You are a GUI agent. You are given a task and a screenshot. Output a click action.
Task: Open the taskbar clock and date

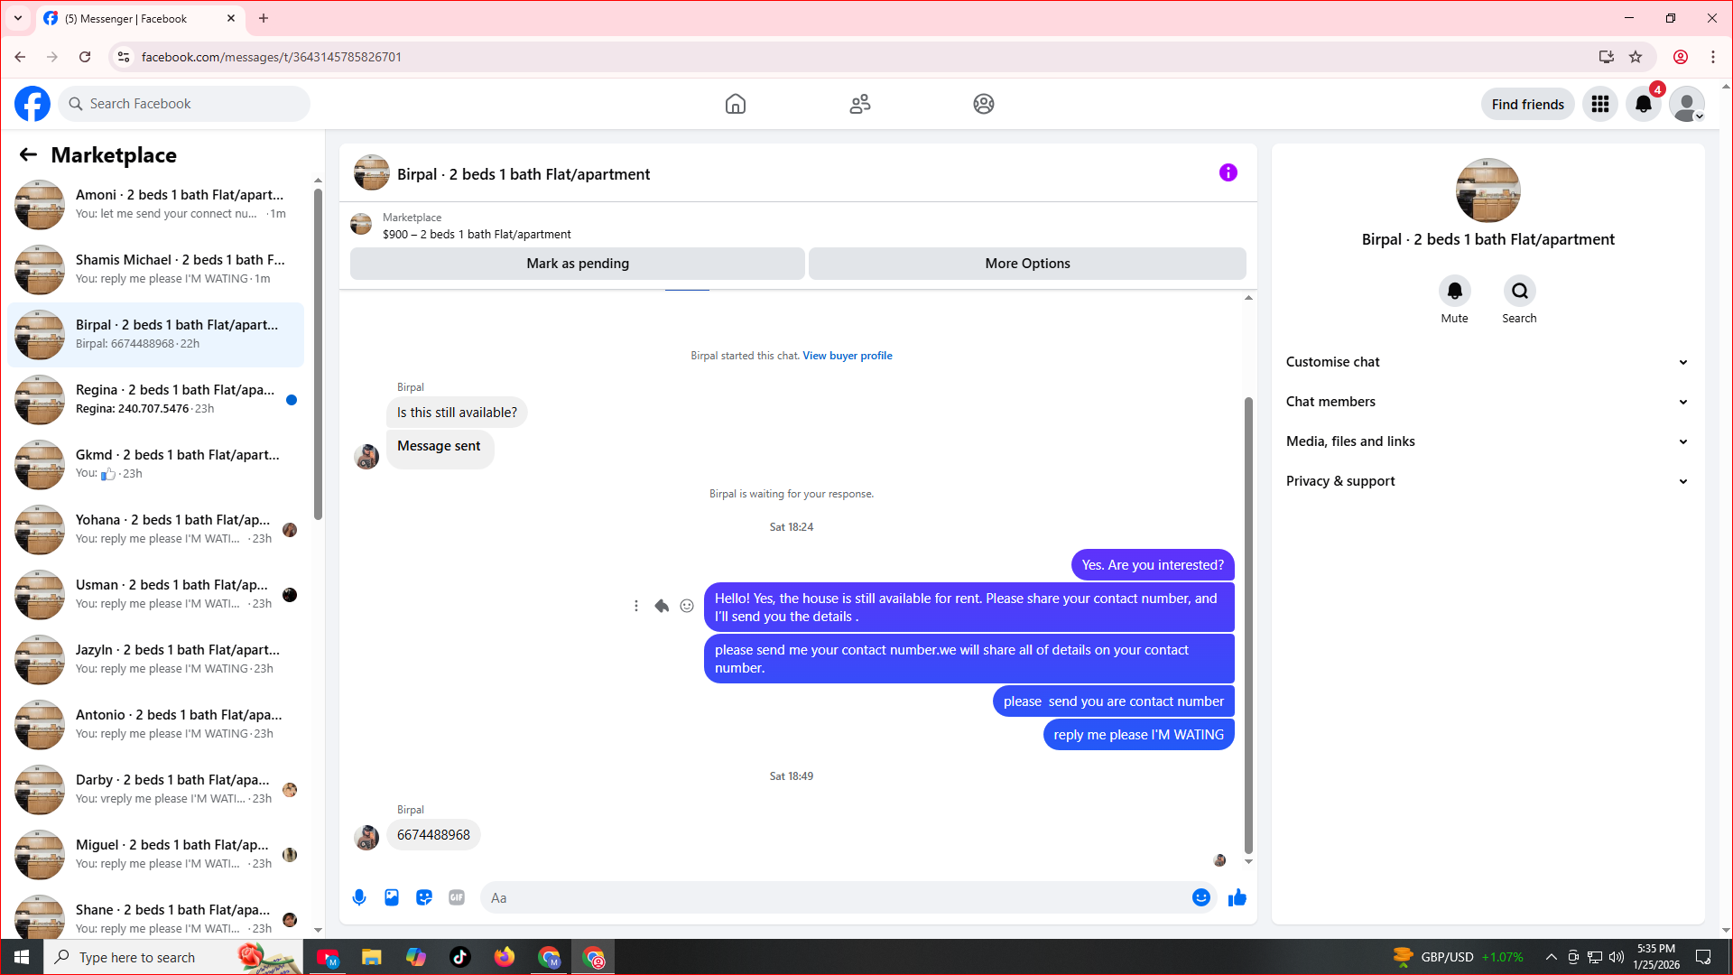pos(1656,957)
